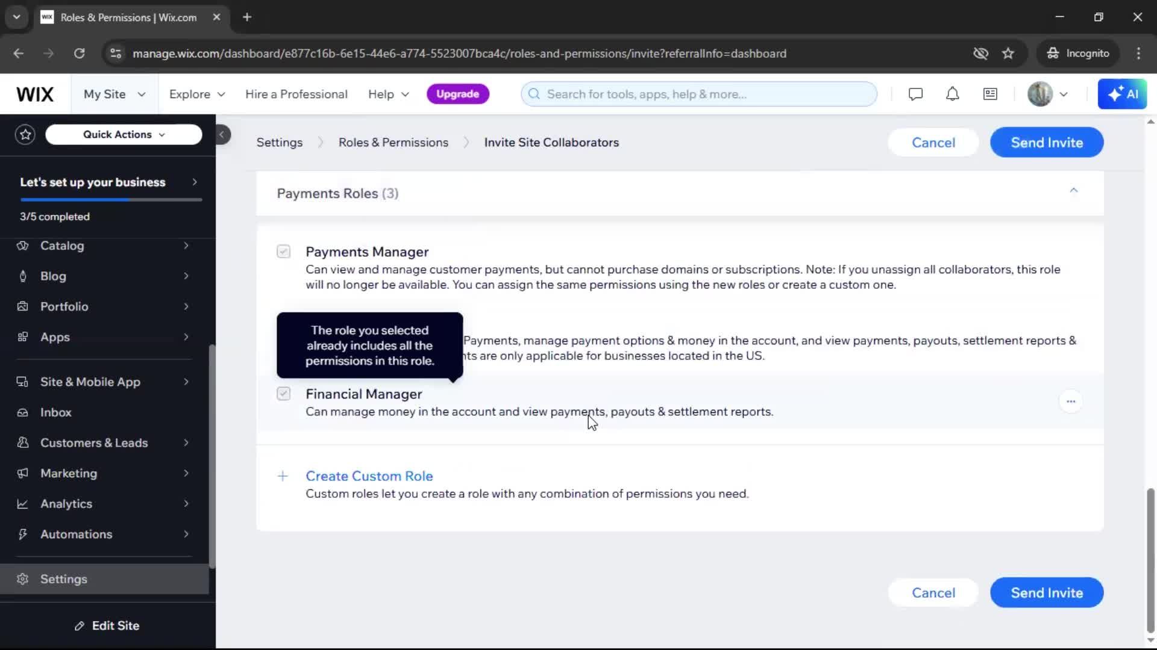Bookmark this page with star icon
1157x650 pixels.
[1008, 54]
